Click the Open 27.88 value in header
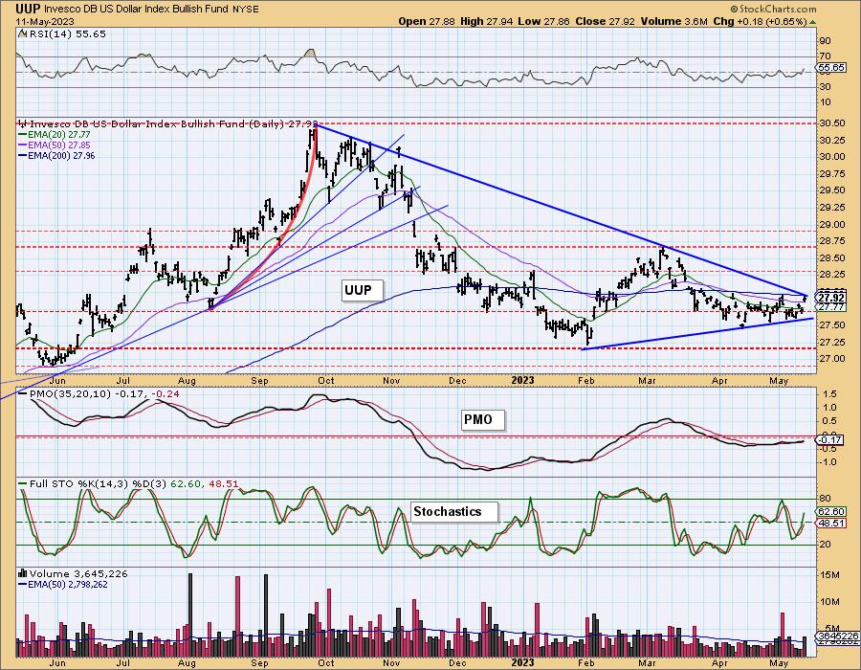Screen dimensions: 861x670 point(427,21)
